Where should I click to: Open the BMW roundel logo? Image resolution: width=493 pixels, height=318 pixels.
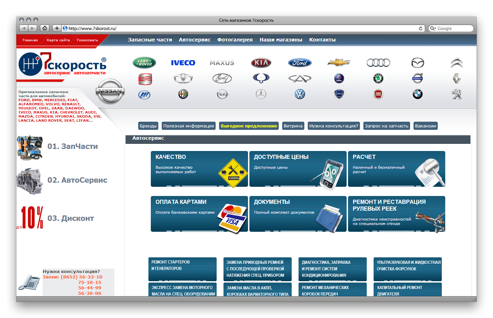coord(418,94)
